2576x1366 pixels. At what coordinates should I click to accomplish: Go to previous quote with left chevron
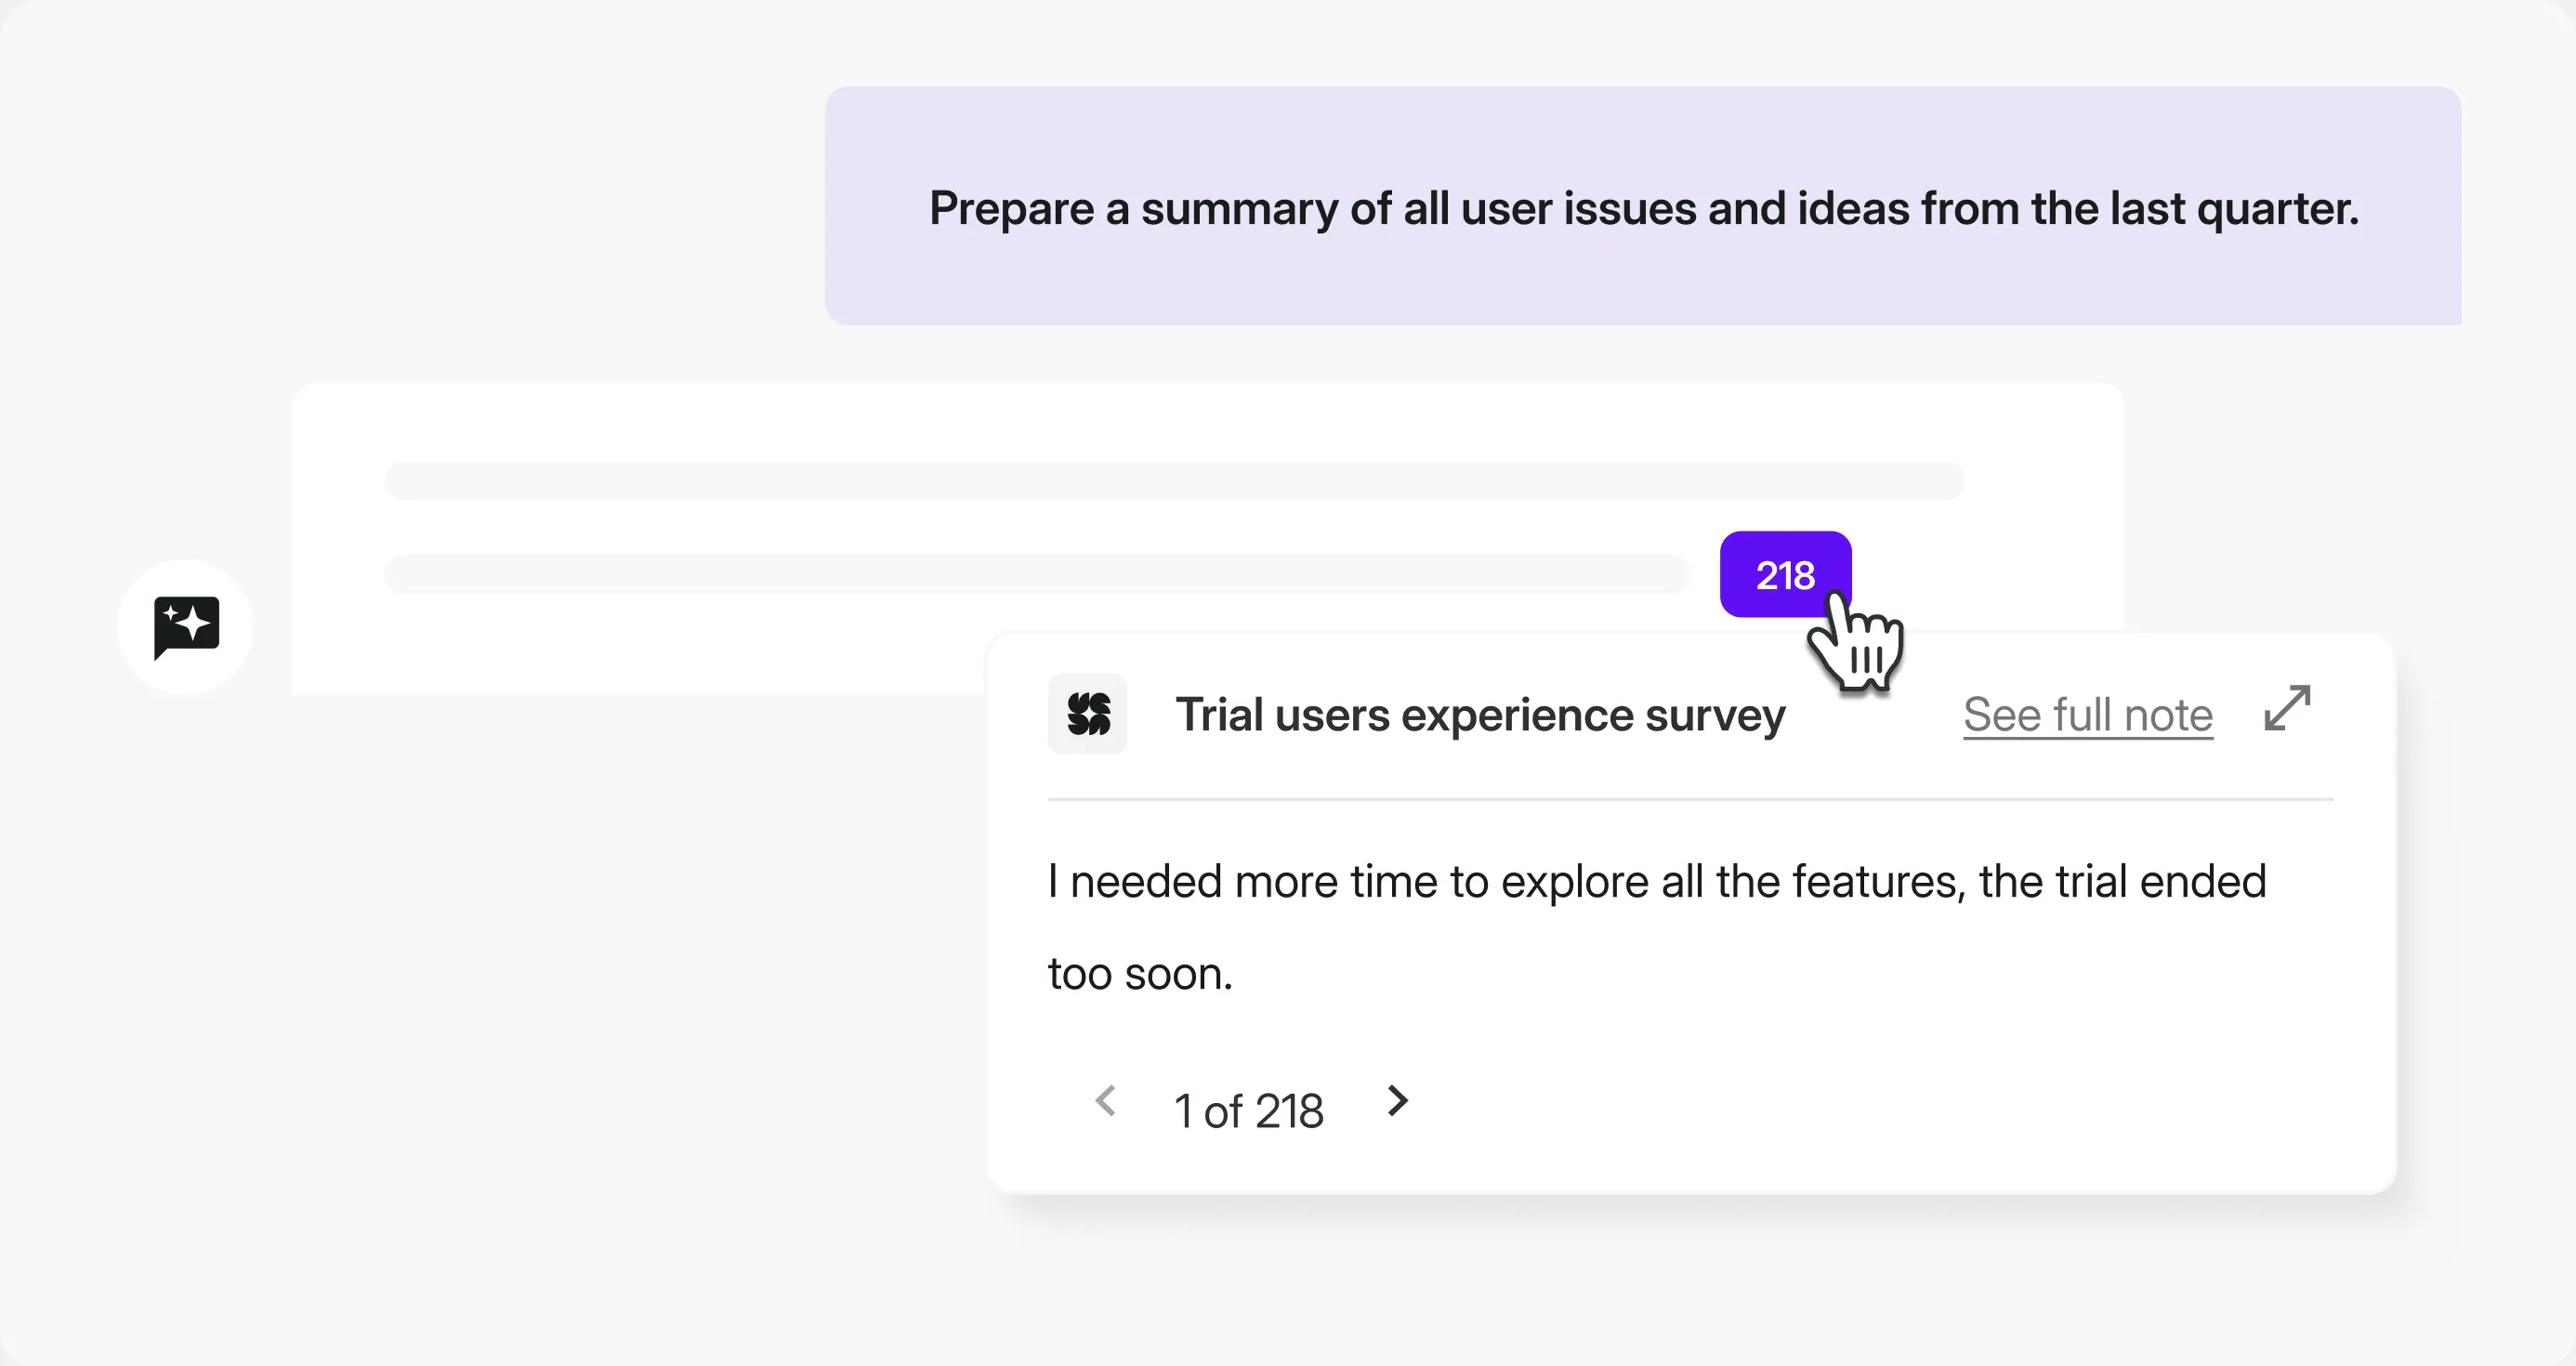(1105, 1101)
